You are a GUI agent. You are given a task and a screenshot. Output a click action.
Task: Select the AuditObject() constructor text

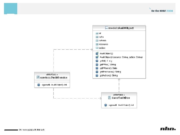pyautogui.click(x=106, y=53)
